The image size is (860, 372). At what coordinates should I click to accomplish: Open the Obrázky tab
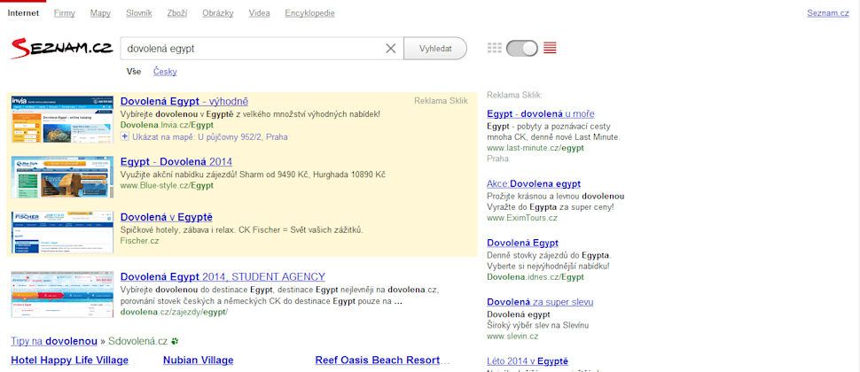click(x=218, y=13)
